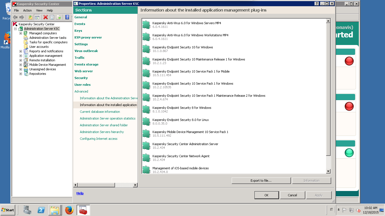The image size is (385, 216).
Task: Click plug-in icon for Endpoint Security 8 for Windows
Action: (x=146, y=109)
